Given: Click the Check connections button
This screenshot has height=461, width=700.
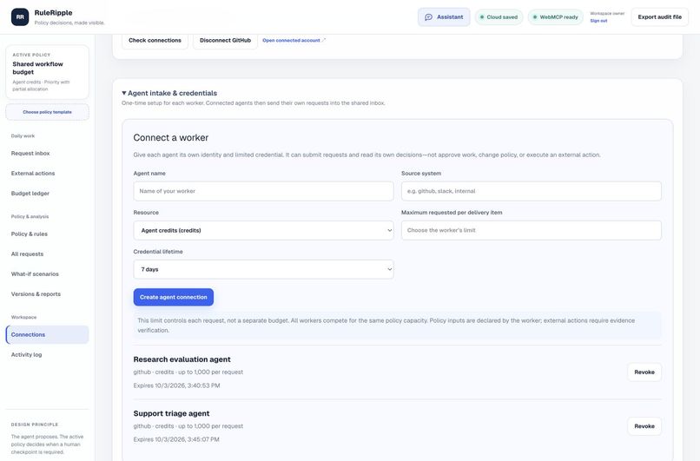Looking at the screenshot, I should pos(155,40).
